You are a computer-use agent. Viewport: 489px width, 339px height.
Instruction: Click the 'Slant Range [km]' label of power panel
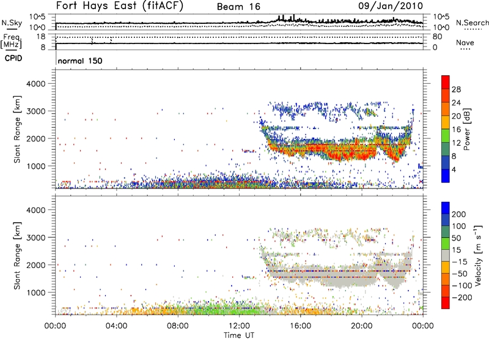pyautogui.click(x=17, y=129)
